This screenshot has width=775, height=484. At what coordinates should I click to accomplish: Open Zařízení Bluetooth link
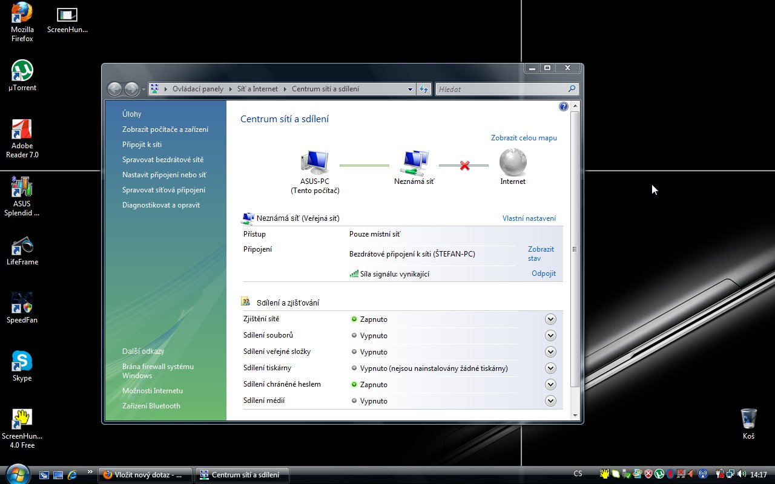coord(151,406)
